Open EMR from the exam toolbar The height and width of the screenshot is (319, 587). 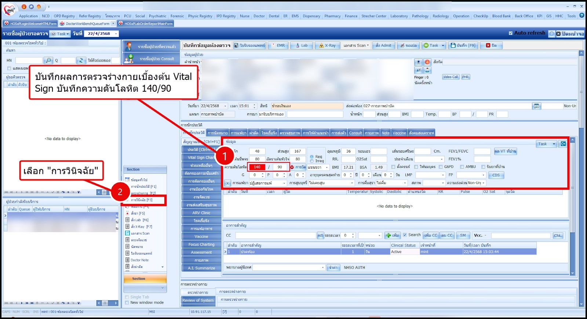[x=277, y=45]
